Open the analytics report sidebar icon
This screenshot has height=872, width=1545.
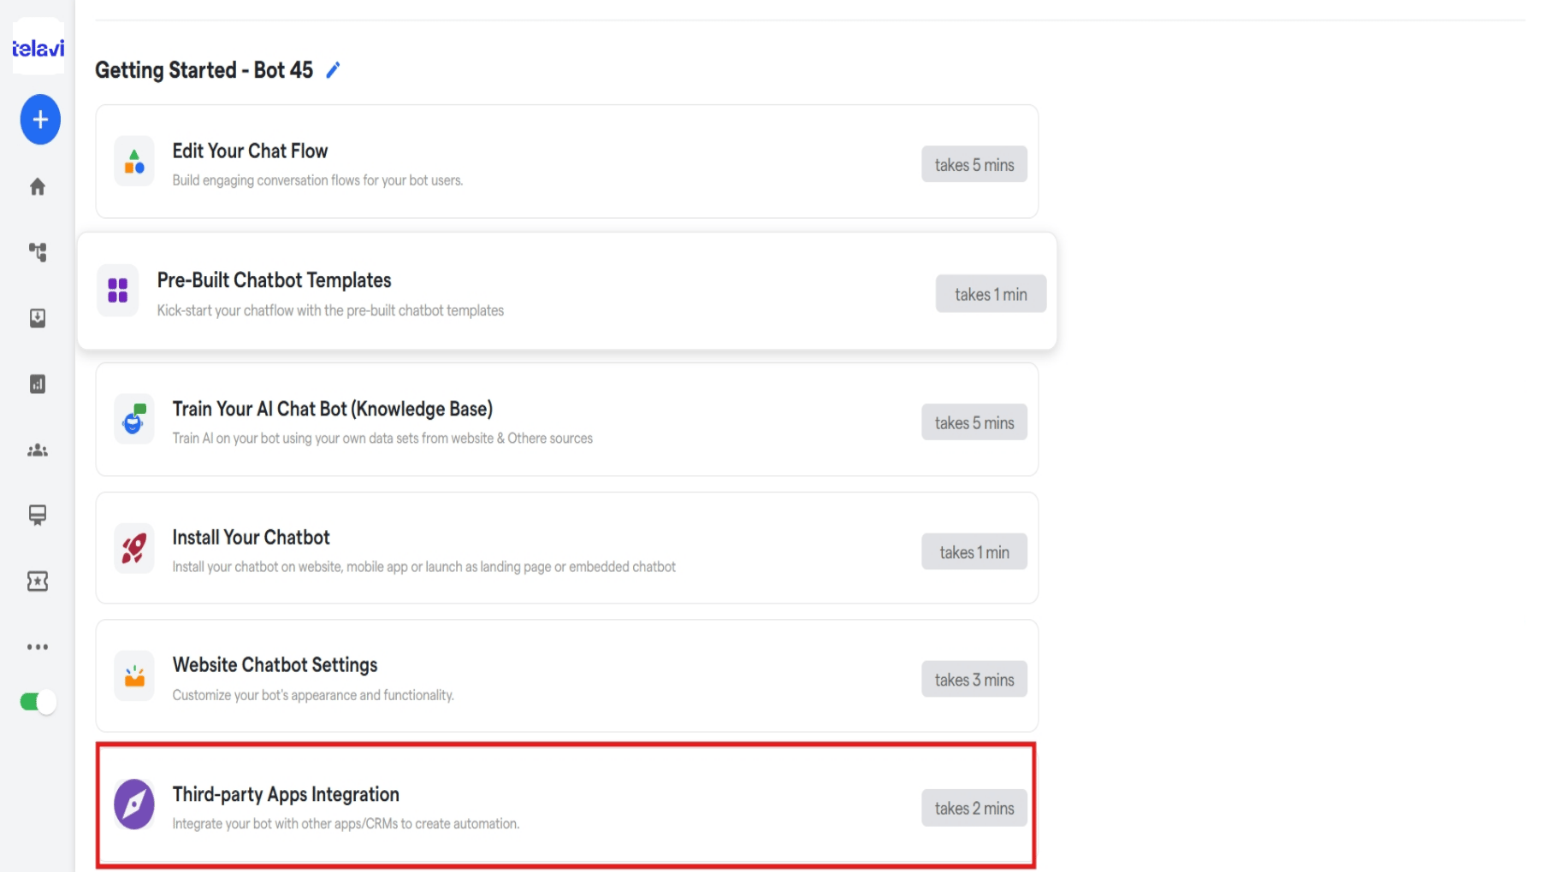(38, 384)
